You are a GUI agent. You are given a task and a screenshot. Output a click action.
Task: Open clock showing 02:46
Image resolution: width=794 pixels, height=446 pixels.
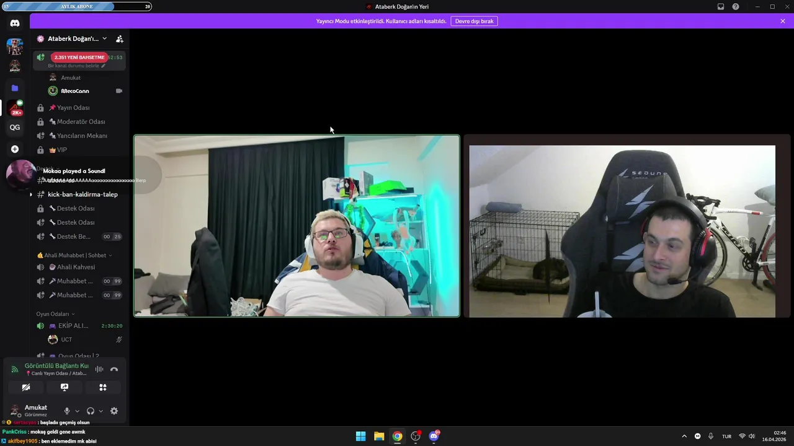tap(774, 436)
